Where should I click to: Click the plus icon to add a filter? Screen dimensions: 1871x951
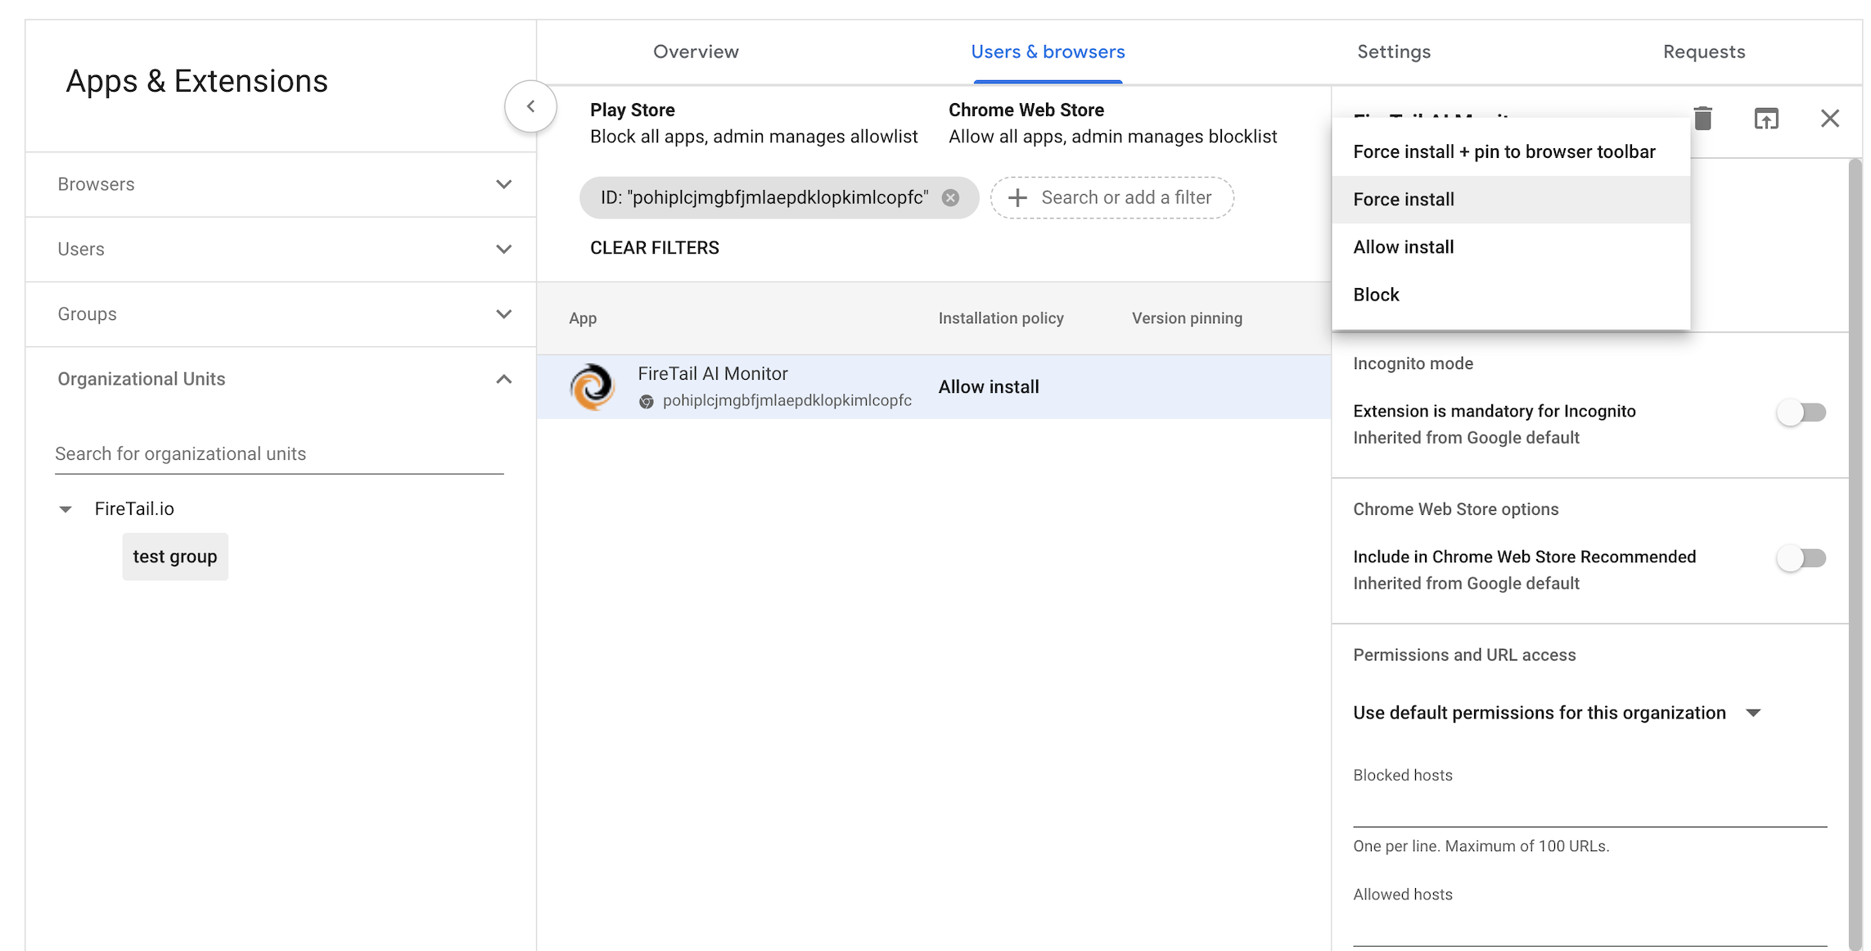pos(1017,198)
